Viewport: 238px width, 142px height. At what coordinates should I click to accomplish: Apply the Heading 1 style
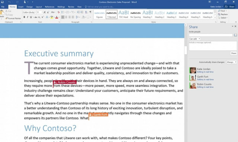(147, 14)
